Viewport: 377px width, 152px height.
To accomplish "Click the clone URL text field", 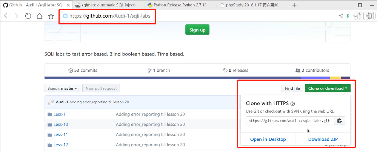I will coord(290,121).
